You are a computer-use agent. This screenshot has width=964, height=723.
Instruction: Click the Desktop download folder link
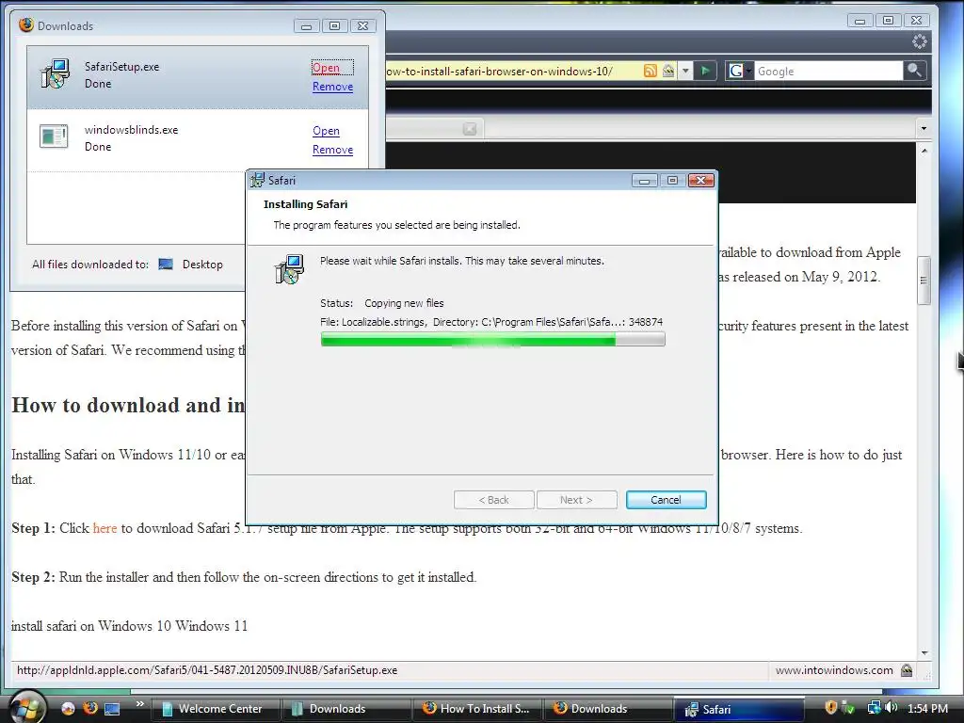pyautogui.click(x=202, y=265)
